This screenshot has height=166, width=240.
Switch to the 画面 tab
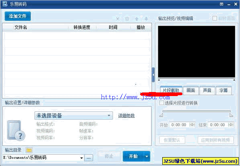click(191, 90)
